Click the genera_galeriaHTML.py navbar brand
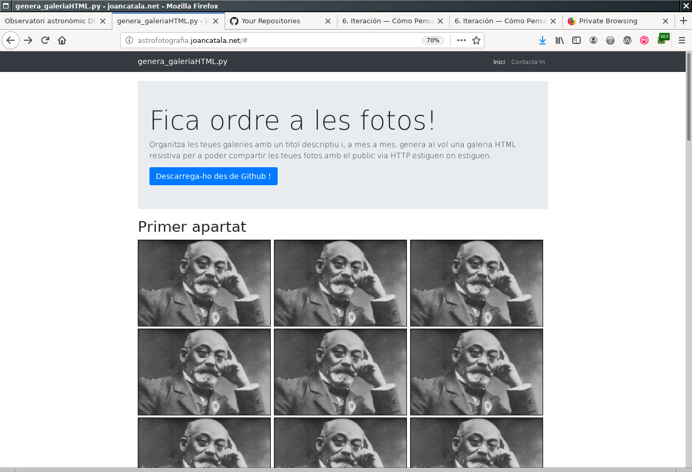Image resolution: width=692 pixels, height=472 pixels. tap(182, 61)
